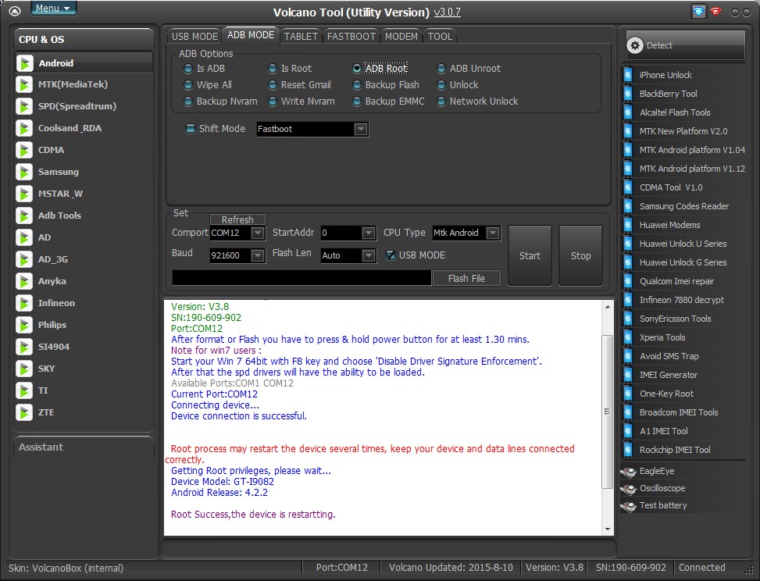Click the Oscilloscope tool icon
This screenshot has width=760, height=581.
click(629, 489)
